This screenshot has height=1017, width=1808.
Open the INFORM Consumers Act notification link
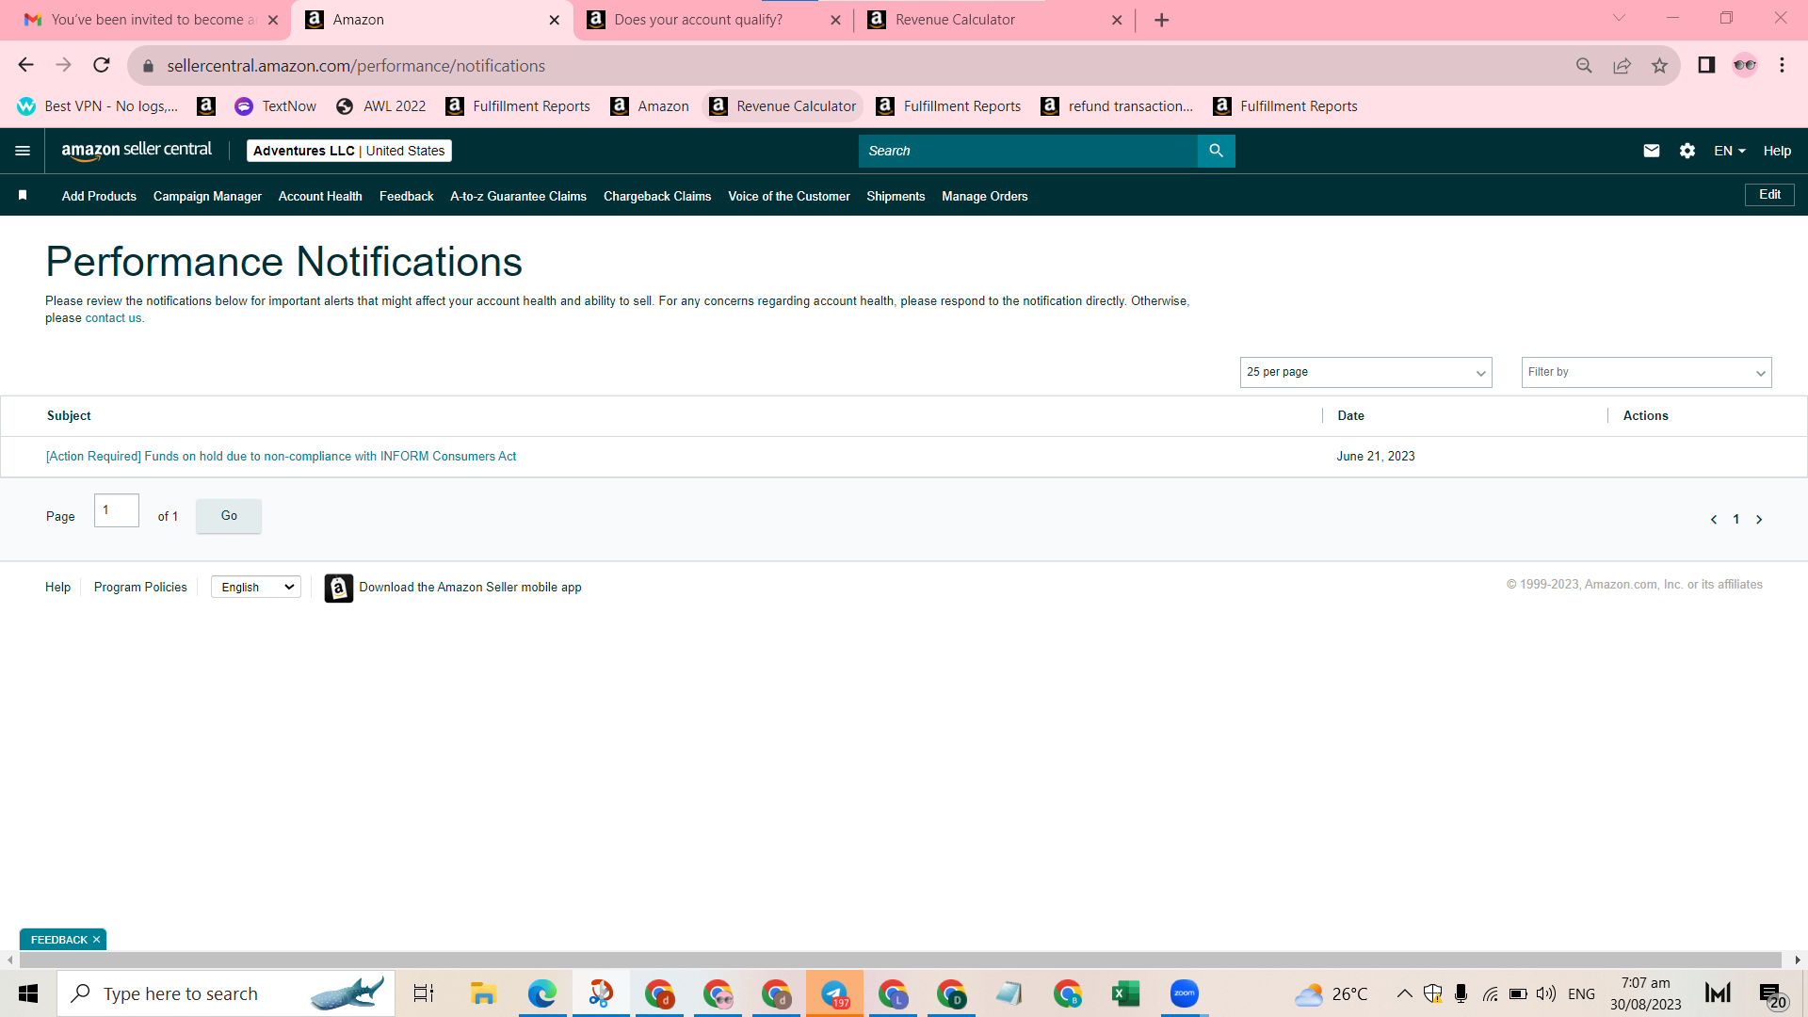(x=281, y=457)
